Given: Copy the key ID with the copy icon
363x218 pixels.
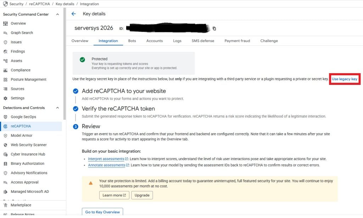Looking at the screenshot, I should click(x=214, y=28).
